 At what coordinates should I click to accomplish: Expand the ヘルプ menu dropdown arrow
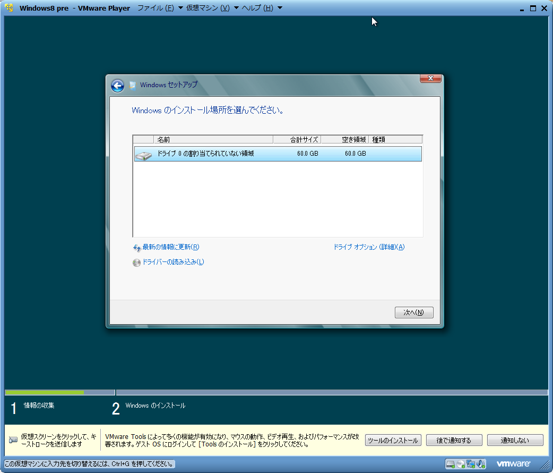[x=280, y=8]
